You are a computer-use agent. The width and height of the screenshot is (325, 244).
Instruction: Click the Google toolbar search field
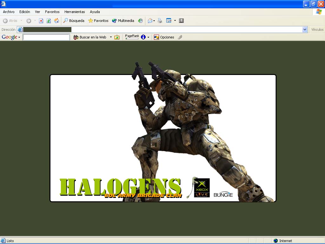coord(46,37)
